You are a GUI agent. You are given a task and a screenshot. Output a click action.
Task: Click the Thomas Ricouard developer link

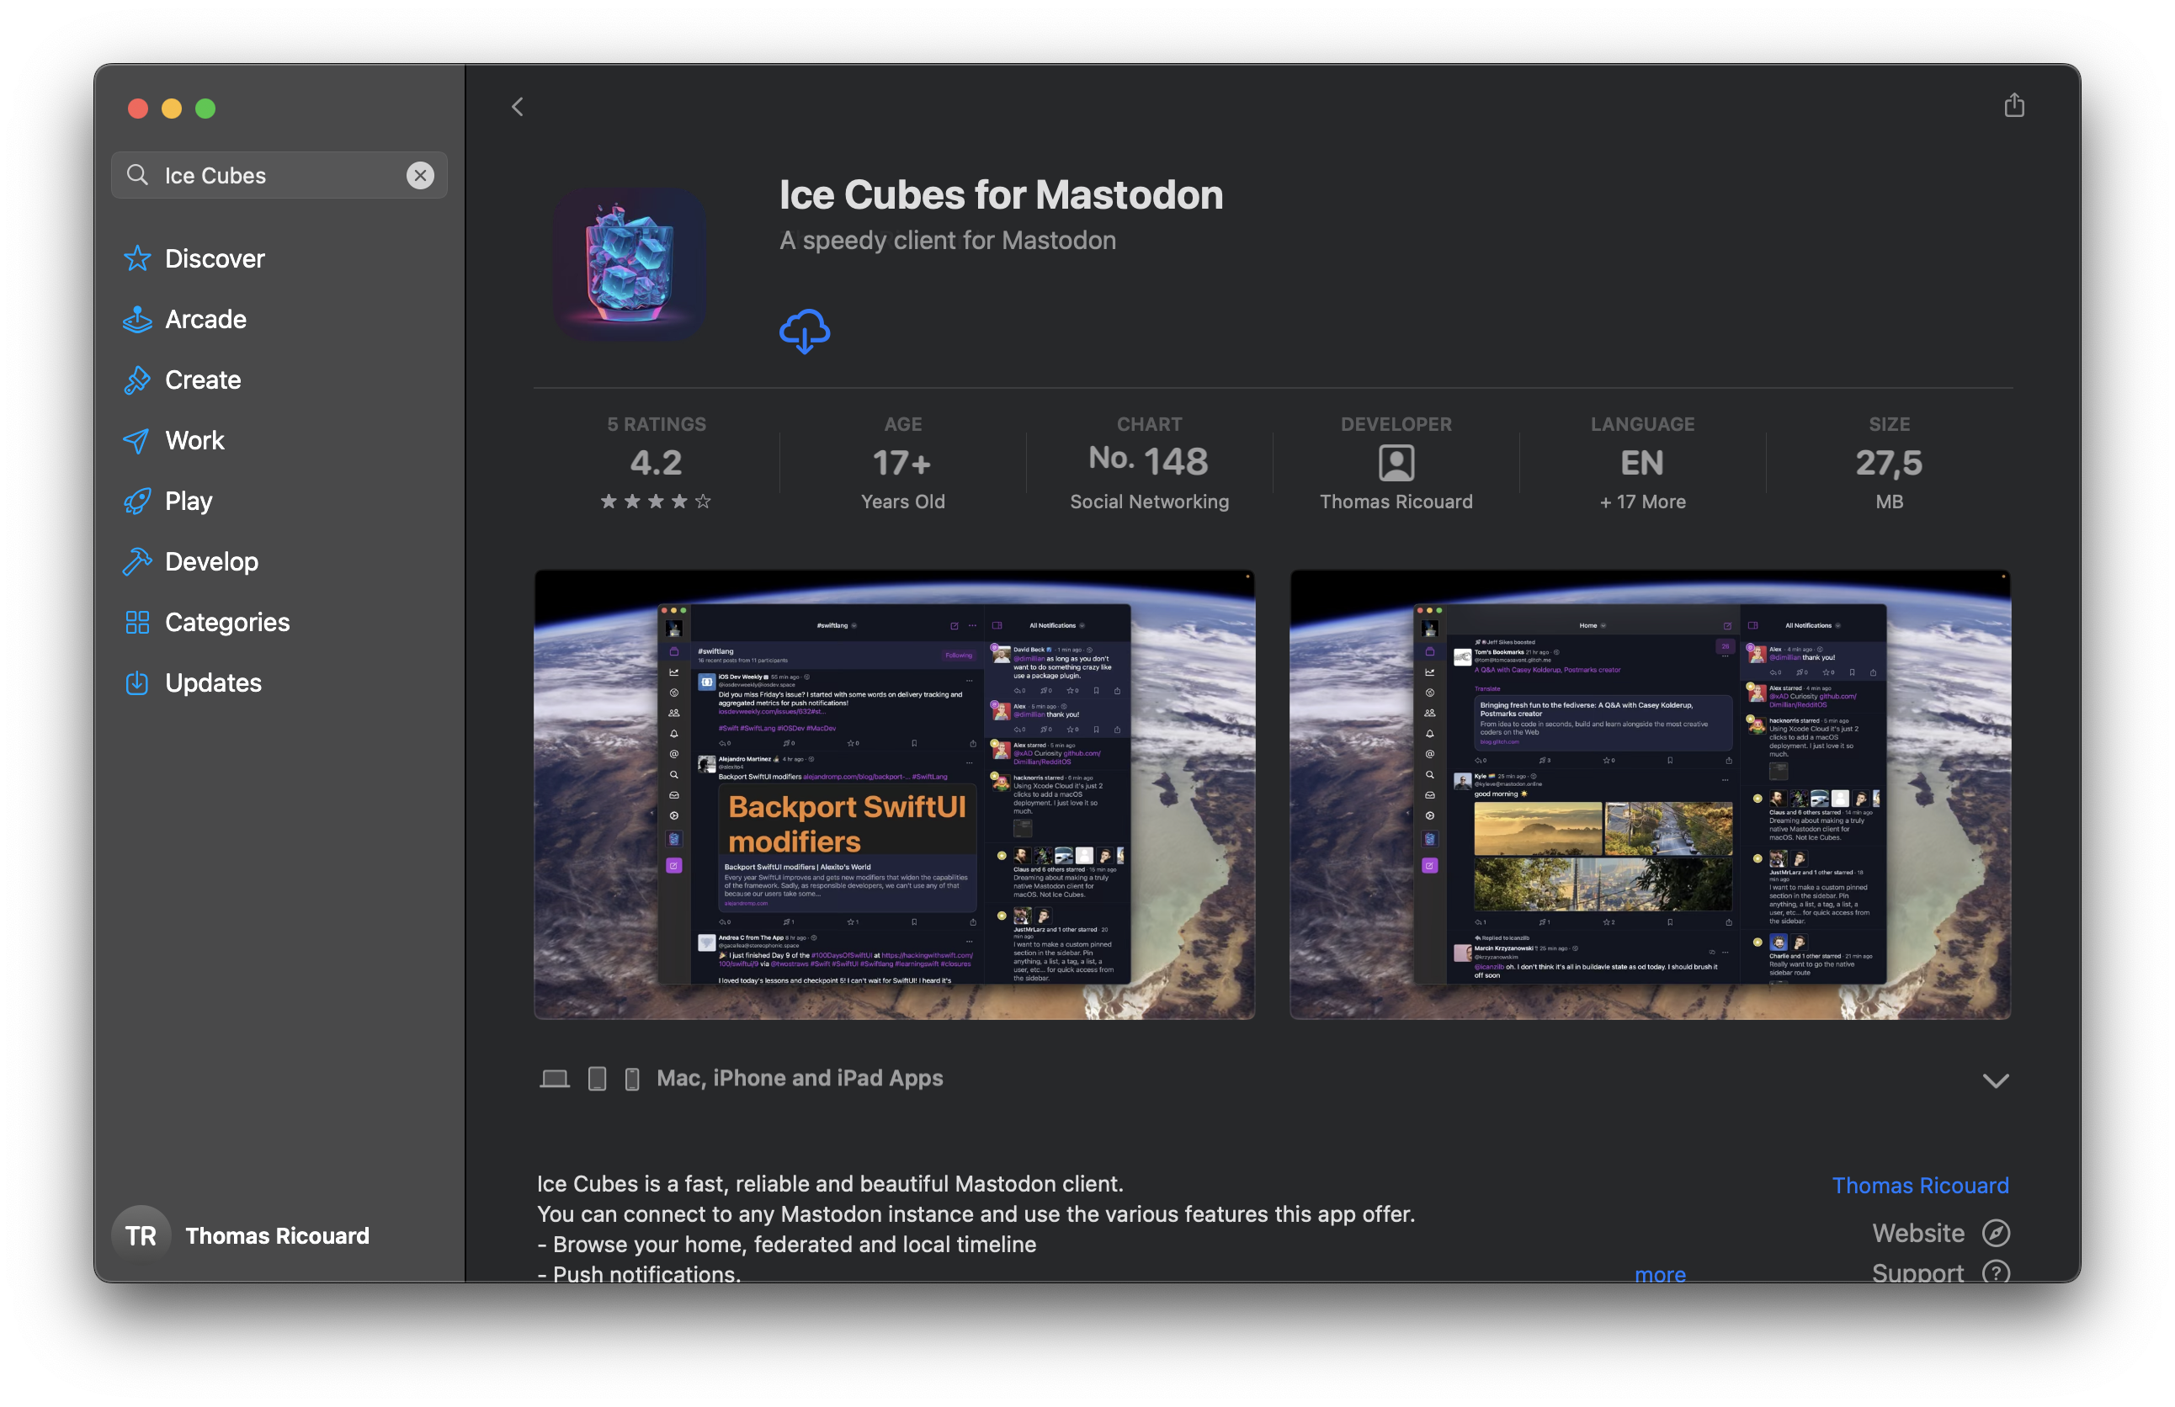pos(1919,1185)
